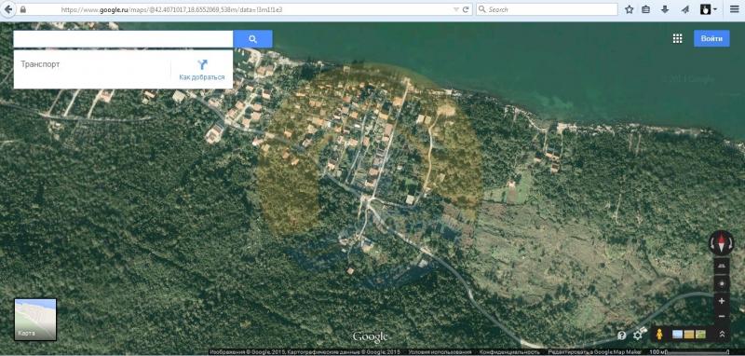Bookmark this page with the star
The height and width of the screenshot is (356, 745).
tap(630, 9)
